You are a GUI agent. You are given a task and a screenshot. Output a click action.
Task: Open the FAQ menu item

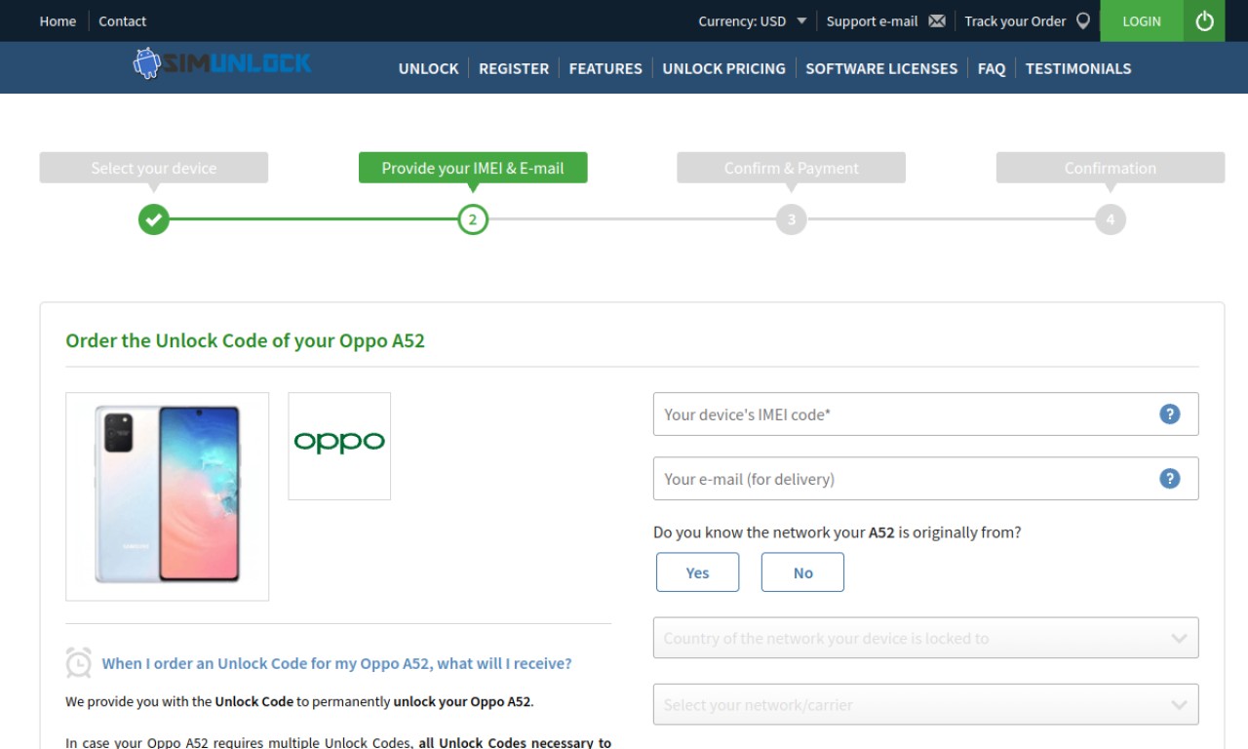tap(992, 68)
